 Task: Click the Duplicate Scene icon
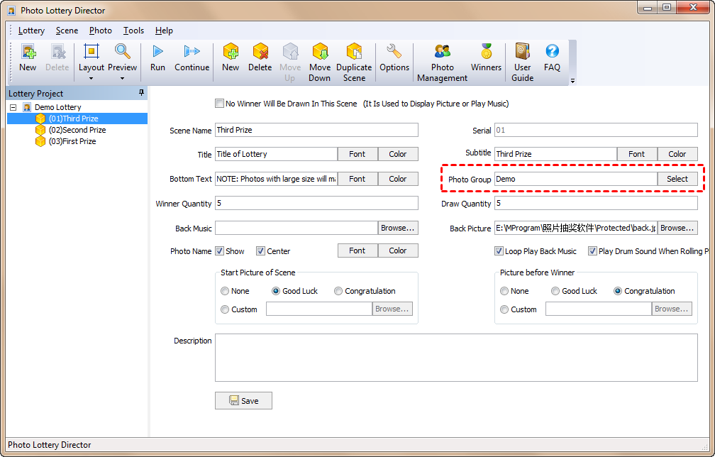click(x=355, y=52)
